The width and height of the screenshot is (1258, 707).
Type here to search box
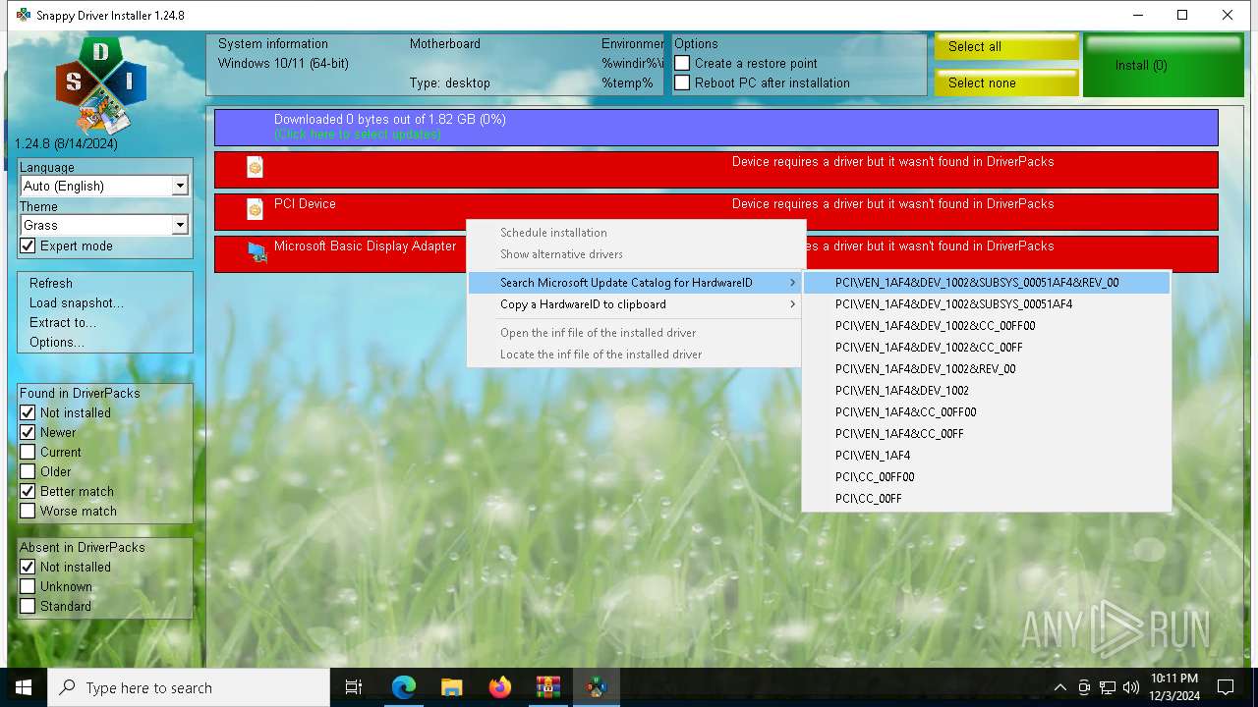(189, 687)
